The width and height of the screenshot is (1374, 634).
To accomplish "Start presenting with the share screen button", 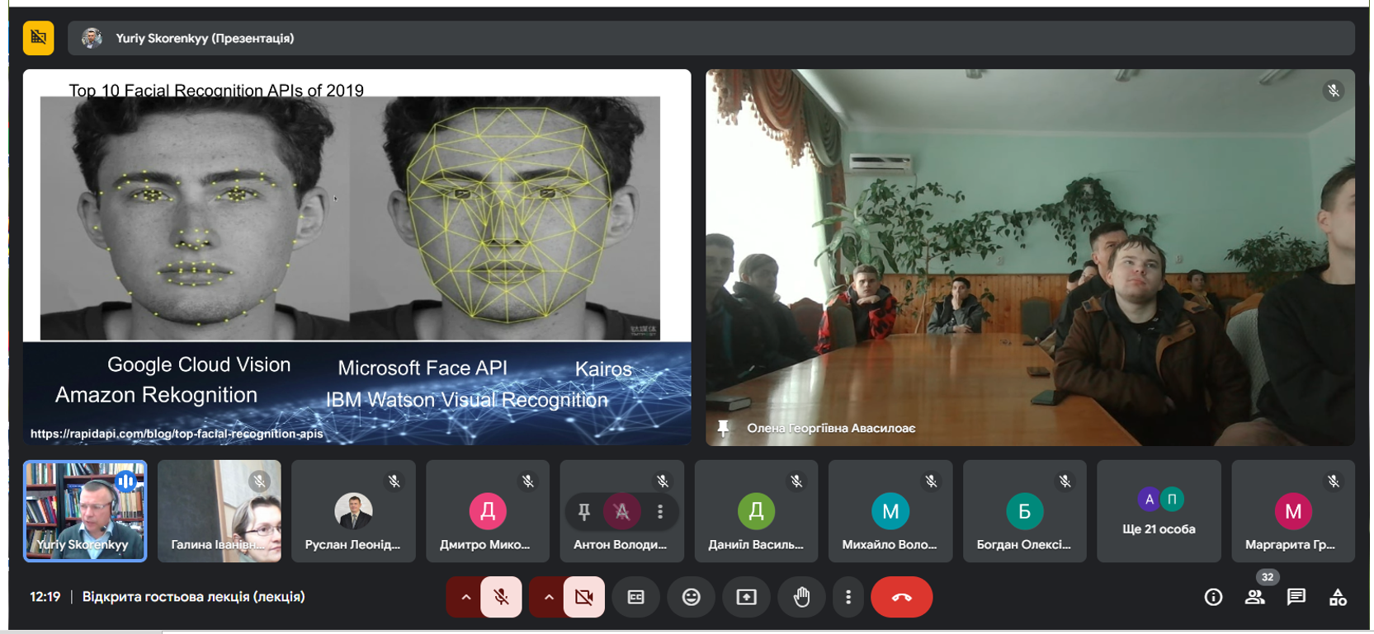I will coord(746,597).
